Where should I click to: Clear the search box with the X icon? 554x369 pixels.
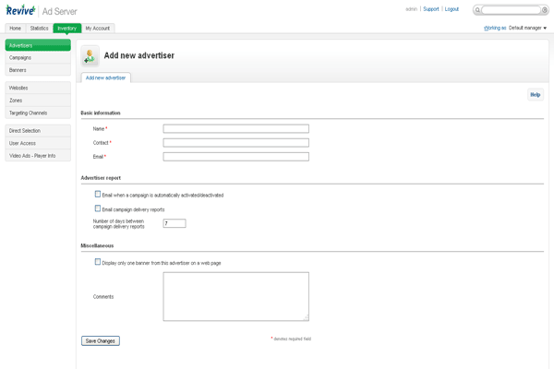point(546,10)
